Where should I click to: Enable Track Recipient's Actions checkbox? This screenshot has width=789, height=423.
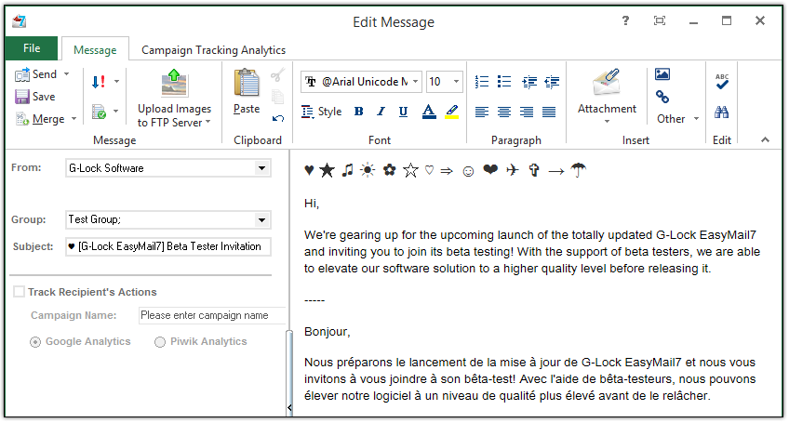pos(20,292)
